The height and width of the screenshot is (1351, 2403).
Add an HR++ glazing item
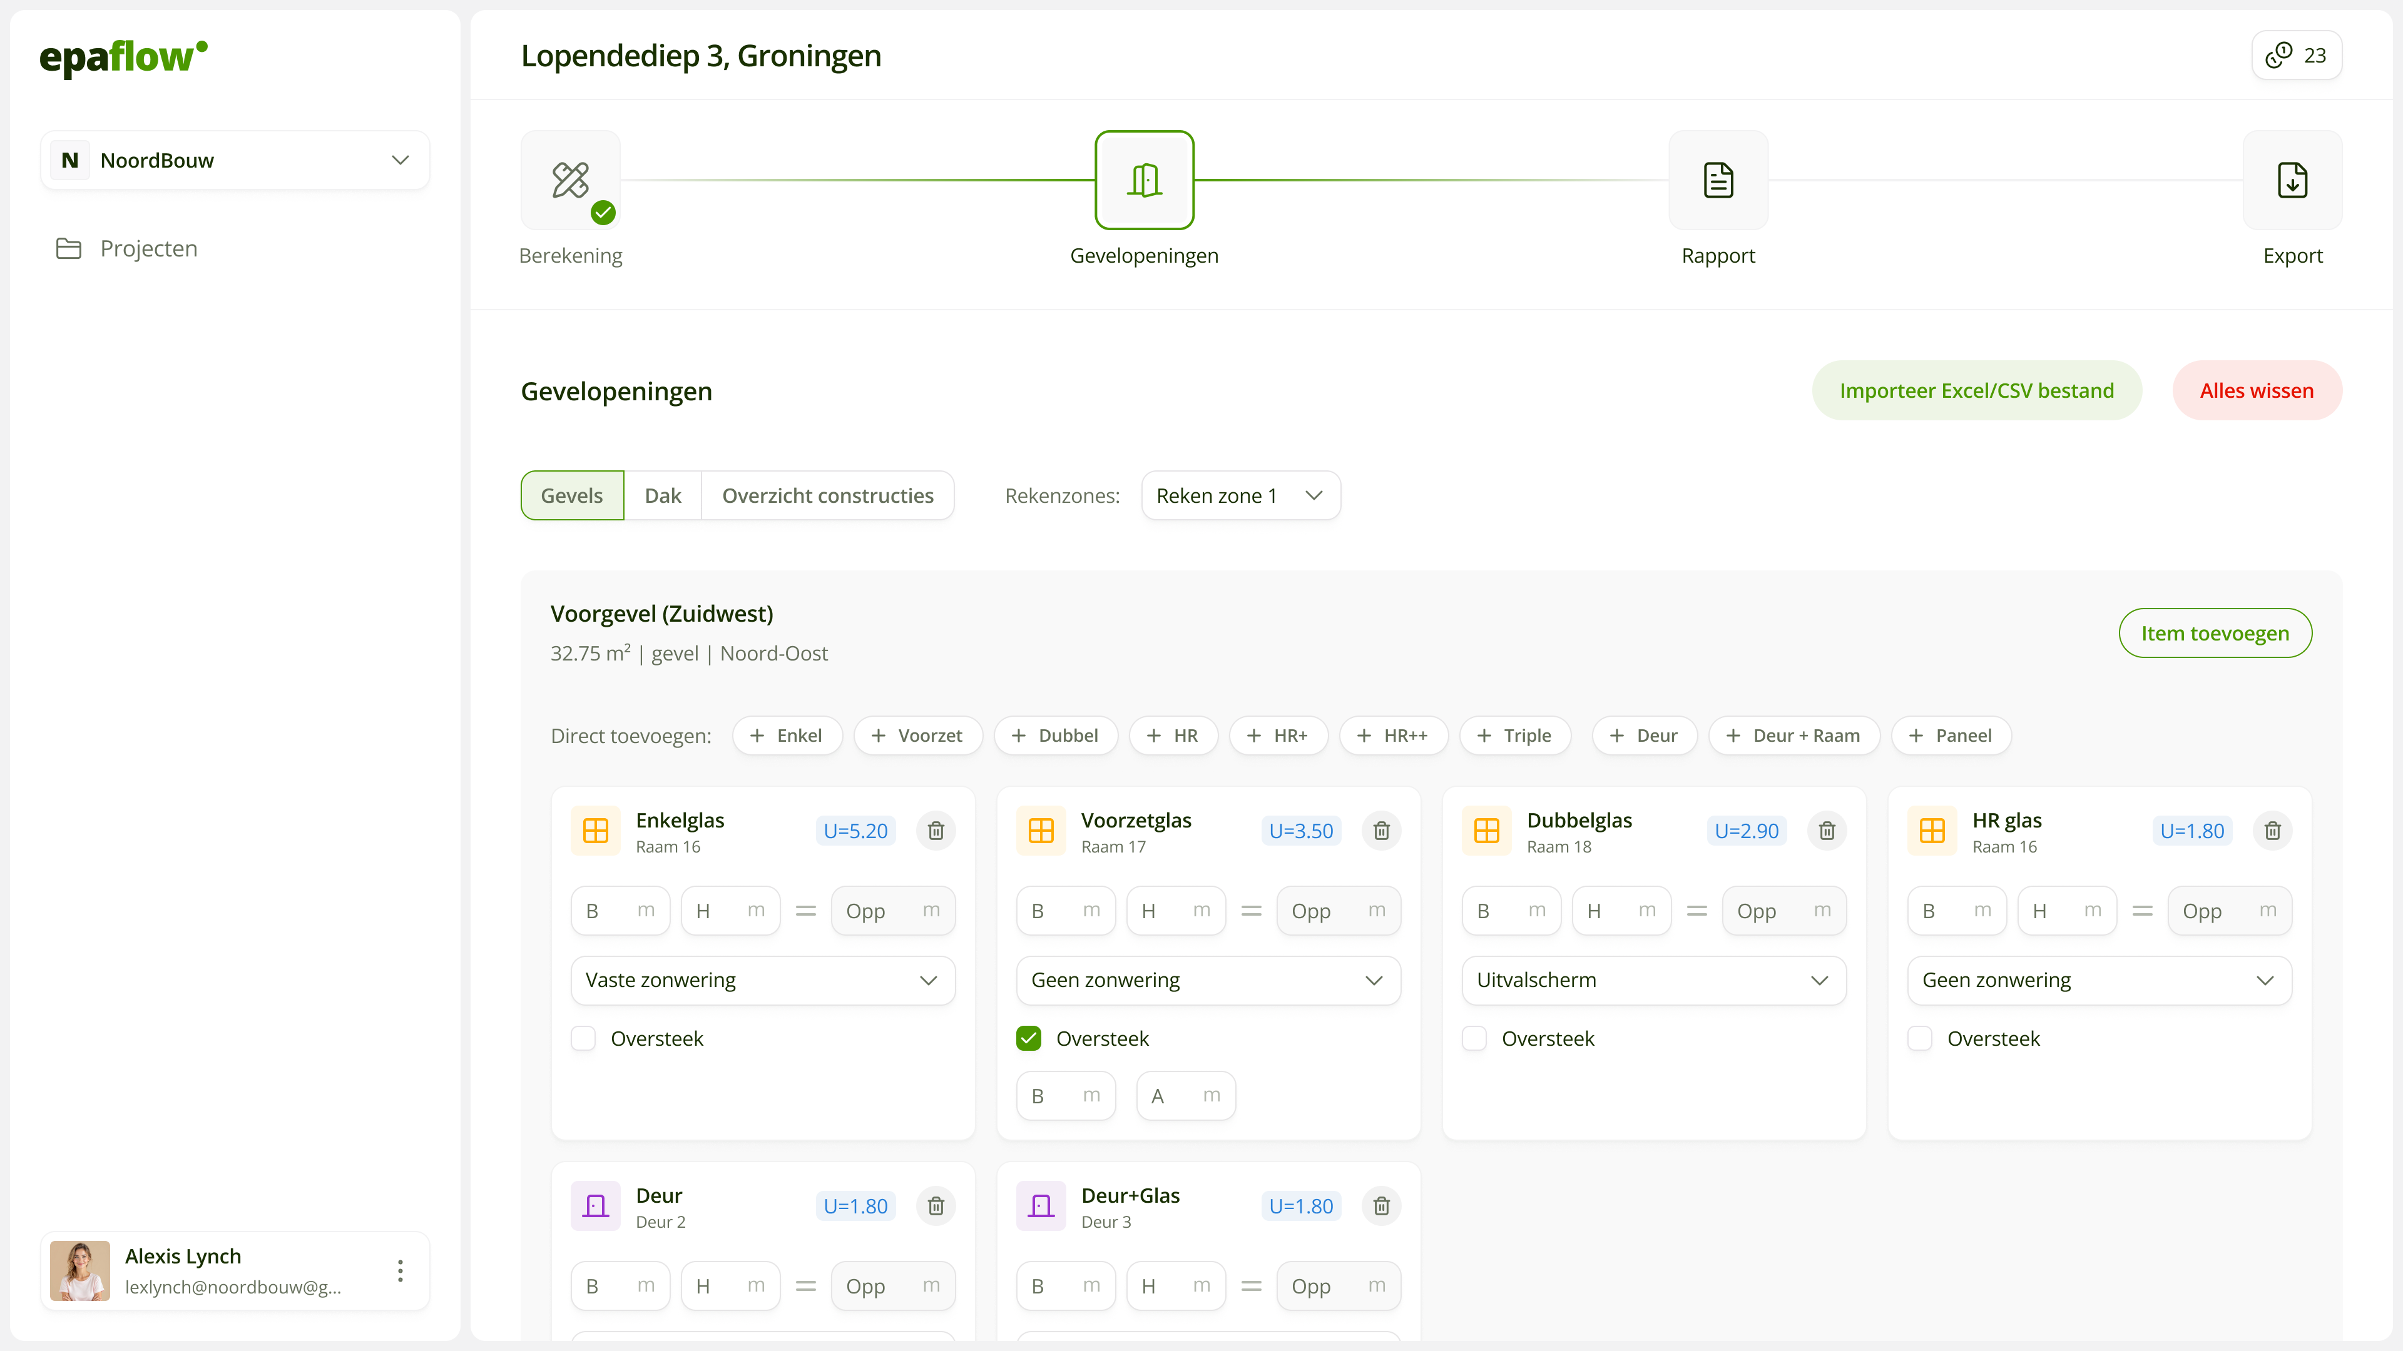pyautogui.click(x=1393, y=735)
